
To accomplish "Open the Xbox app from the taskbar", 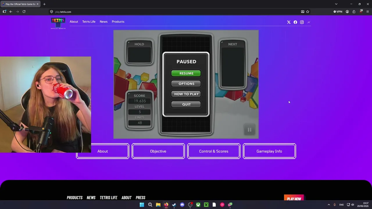I will click(x=198, y=205).
